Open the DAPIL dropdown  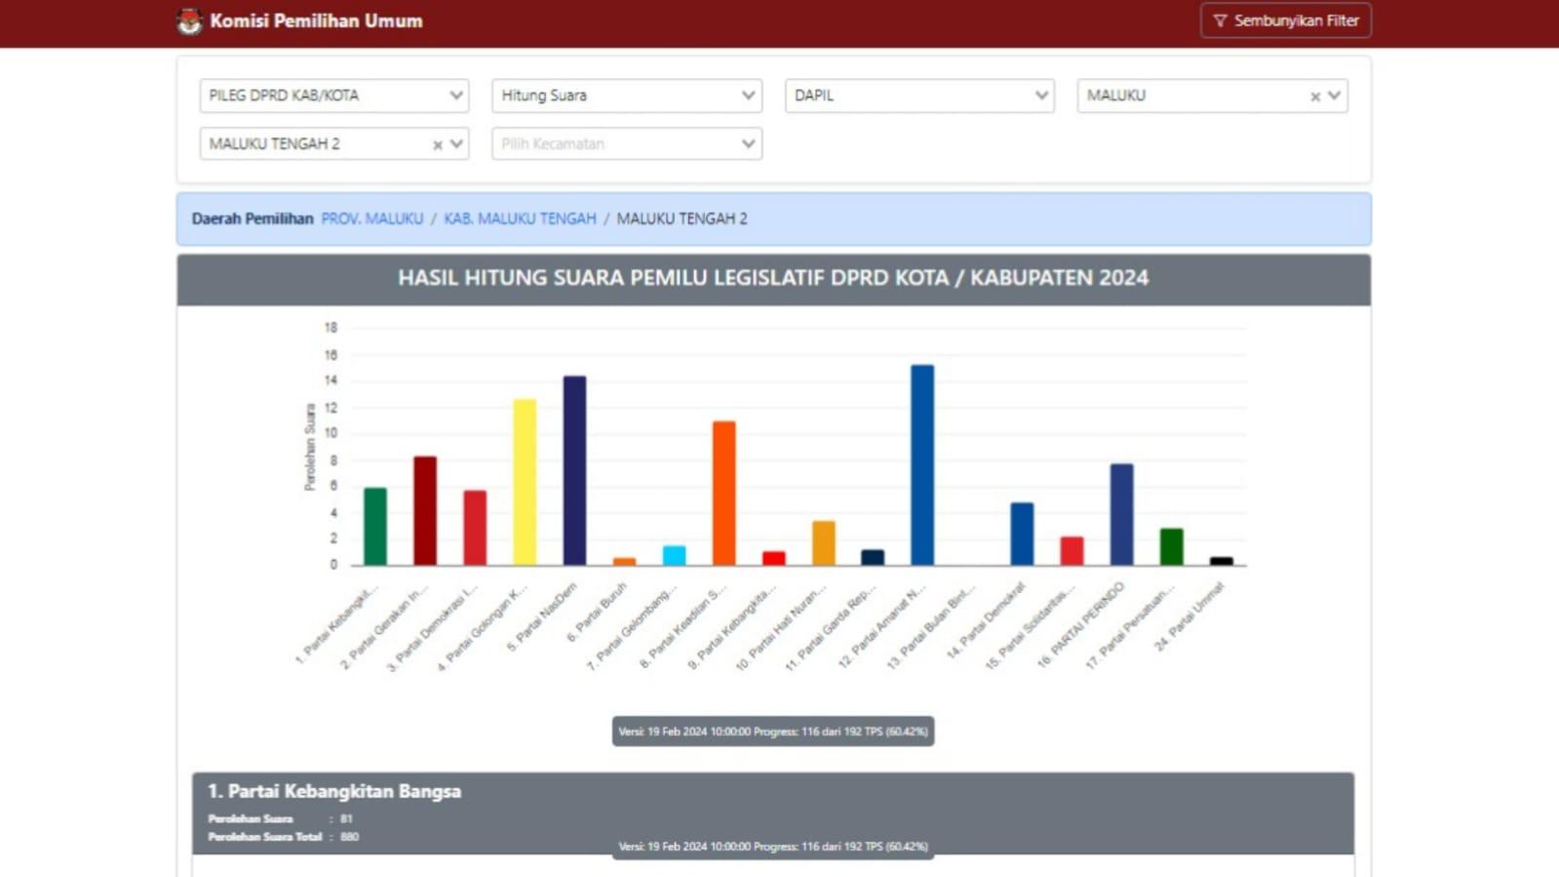point(918,96)
